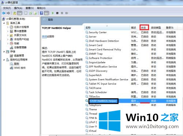This screenshot has width=183, height=136.
Task: Select the 计算机管理(本地) root node icon
Action: [4, 19]
